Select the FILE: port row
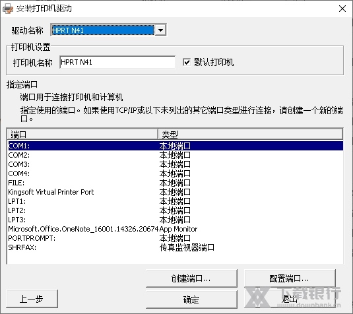Viewport: 353px width, 314px height. [176, 183]
